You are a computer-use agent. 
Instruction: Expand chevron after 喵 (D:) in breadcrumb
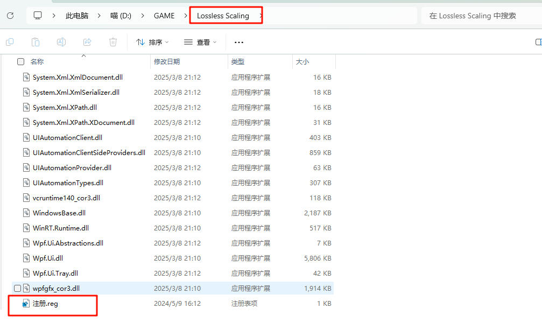coord(143,16)
